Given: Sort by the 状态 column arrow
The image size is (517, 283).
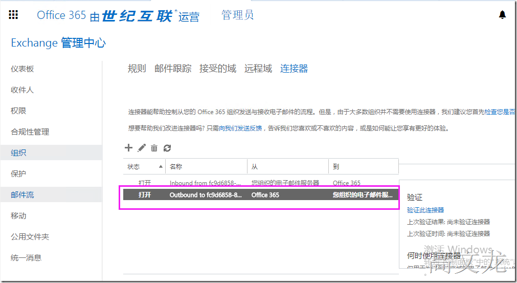Looking at the screenshot, I should [161, 166].
